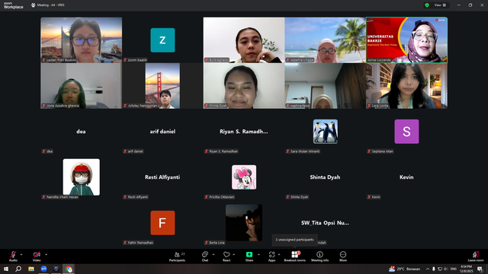Open File Explorer from the taskbar
This screenshot has height=274, width=488.
click(31, 269)
